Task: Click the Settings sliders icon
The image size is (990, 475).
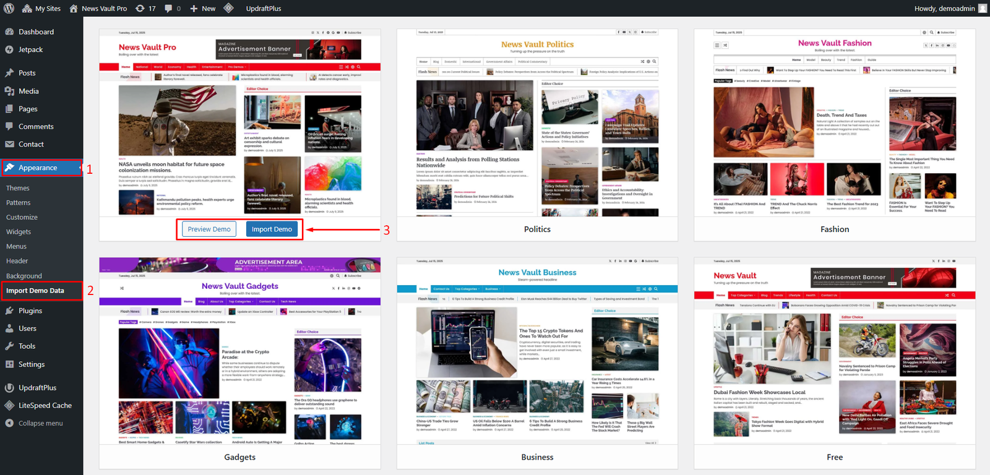Action: point(9,364)
